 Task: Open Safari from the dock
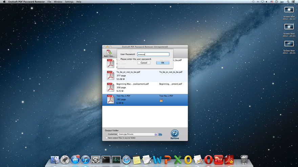pos(126,160)
